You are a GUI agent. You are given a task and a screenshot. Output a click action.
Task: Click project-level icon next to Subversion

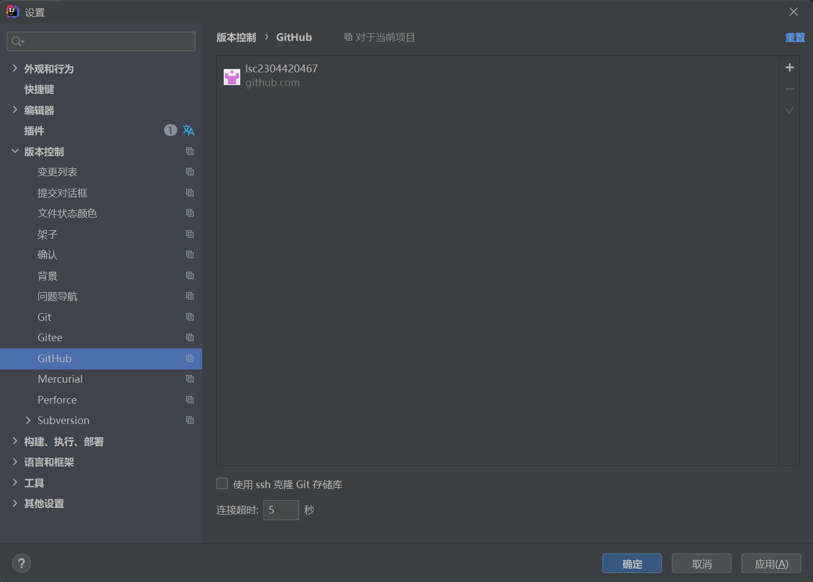point(190,420)
